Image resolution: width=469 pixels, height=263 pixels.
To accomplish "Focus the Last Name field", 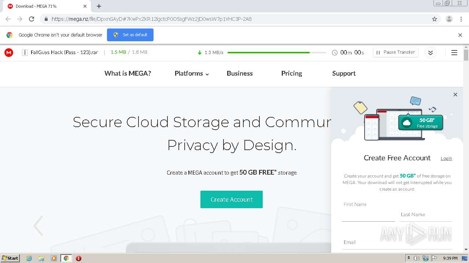I will coord(426,214).
